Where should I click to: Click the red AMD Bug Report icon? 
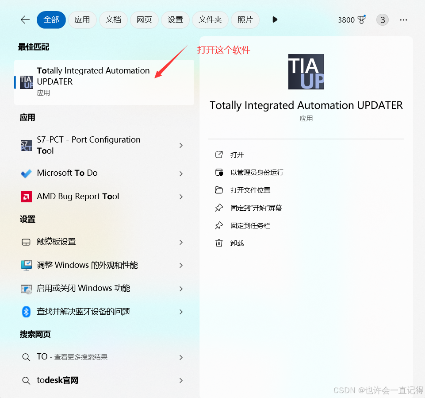coord(26,197)
